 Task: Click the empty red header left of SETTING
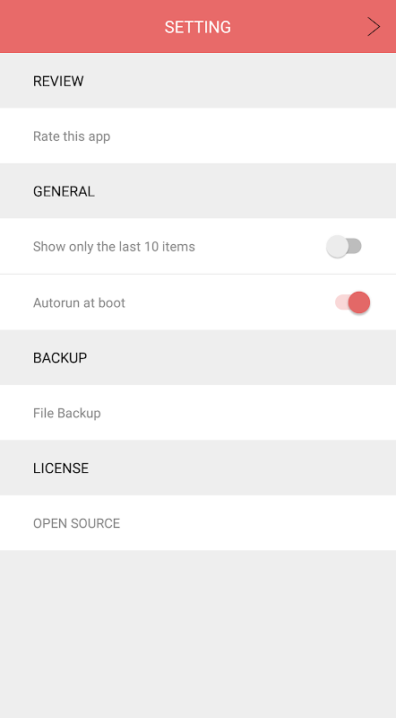coord(82,27)
